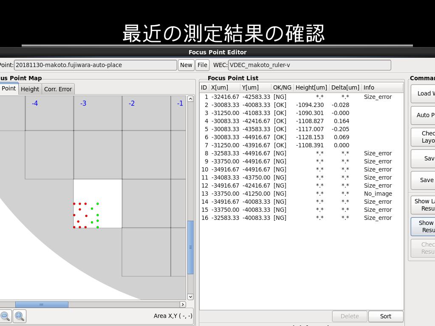Viewport: 435px width, 326px height.
Task: Select row 3 with height -1090.301
Action: [x=301, y=113]
